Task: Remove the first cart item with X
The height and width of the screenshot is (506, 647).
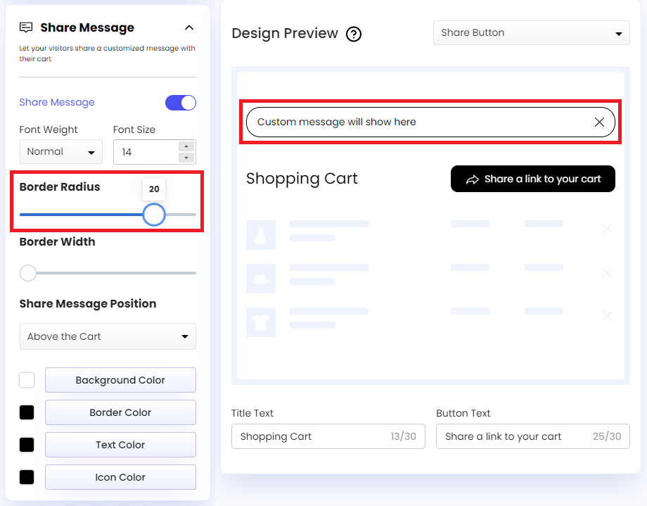Action: click(607, 229)
